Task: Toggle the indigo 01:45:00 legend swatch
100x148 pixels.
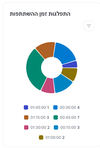Action: point(26,107)
